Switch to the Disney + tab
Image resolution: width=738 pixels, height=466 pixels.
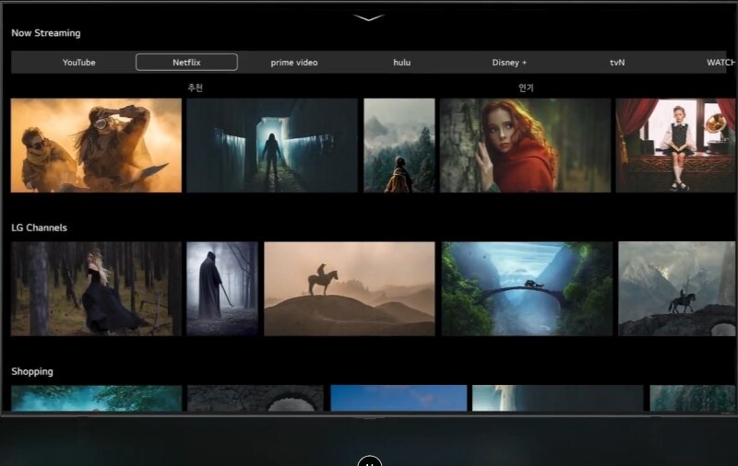pyautogui.click(x=509, y=63)
